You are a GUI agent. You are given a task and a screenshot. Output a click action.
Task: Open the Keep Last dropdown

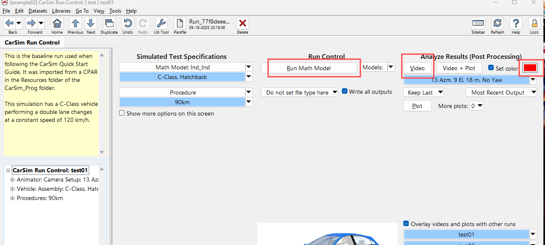coord(423,92)
